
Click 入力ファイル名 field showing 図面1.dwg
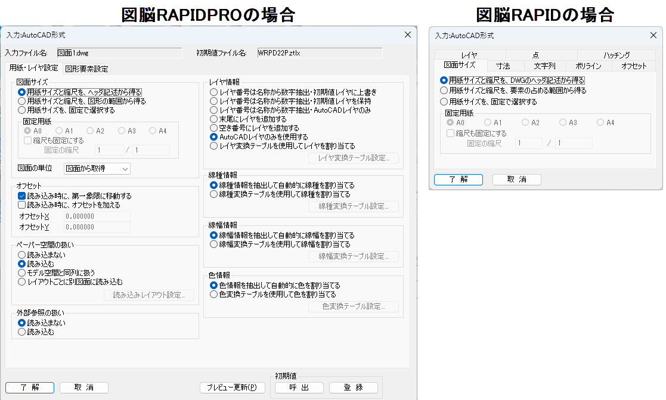click(x=119, y=53)
